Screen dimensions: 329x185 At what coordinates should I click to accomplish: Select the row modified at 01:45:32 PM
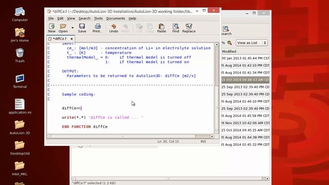coord(245,144)
